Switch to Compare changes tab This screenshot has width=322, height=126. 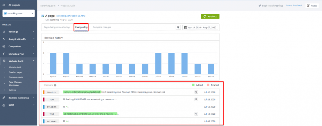coord(102,27)
